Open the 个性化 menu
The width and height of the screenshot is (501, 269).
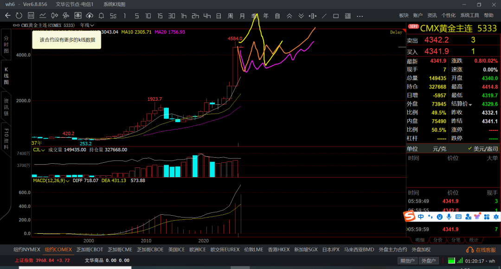pyautogui.click(x=448, y=15)
